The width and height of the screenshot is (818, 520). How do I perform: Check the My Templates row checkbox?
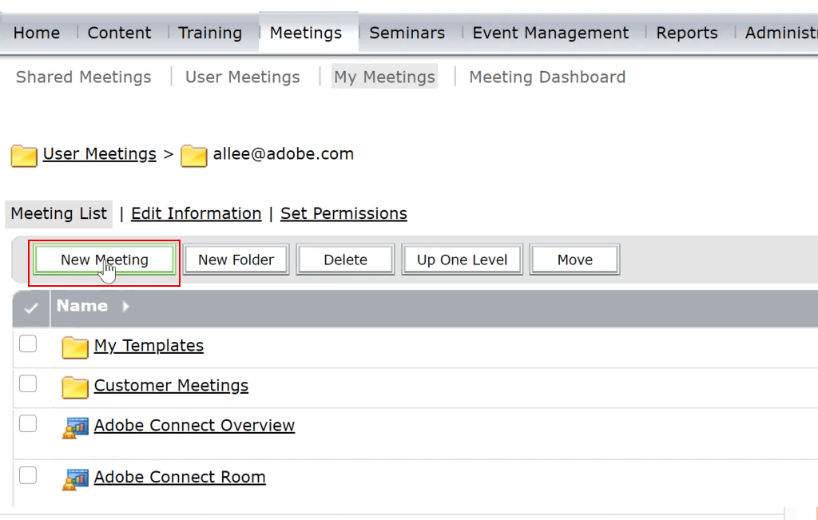[28, 344]
